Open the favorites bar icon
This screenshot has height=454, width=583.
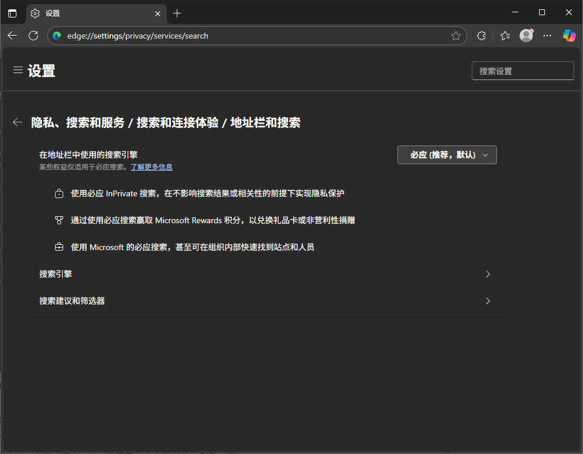505,36
